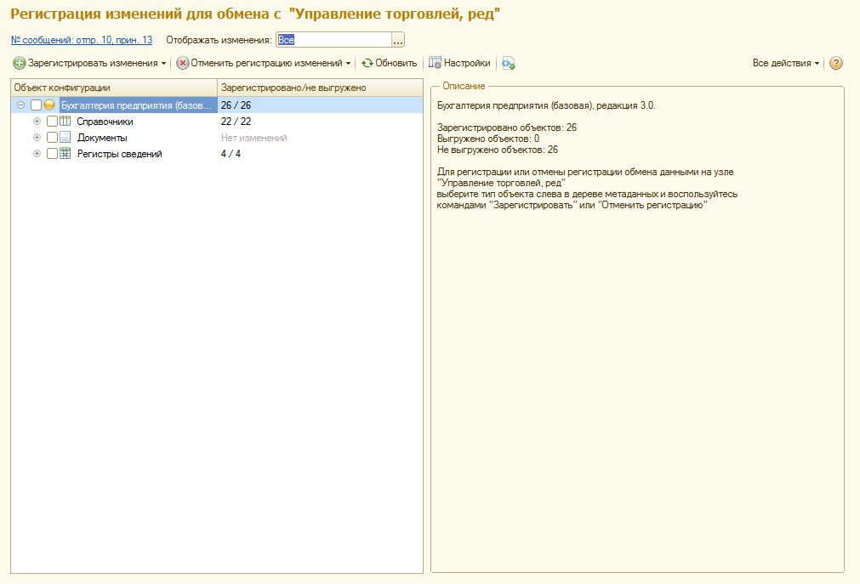The width and height of the screenshot is (860, 584).
Task: Click the Зарегистрировано/не выгружено column header
Action: click(x=321, y=88)
